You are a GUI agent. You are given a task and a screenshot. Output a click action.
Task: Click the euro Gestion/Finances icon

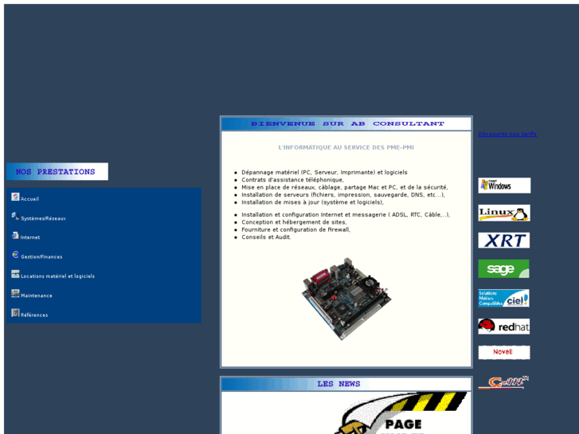coord(15,255)
